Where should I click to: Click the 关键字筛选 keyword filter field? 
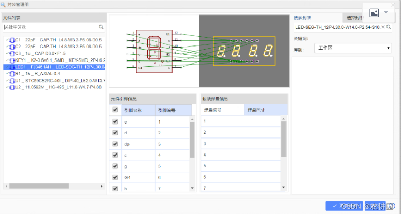(x=49, y=27)
